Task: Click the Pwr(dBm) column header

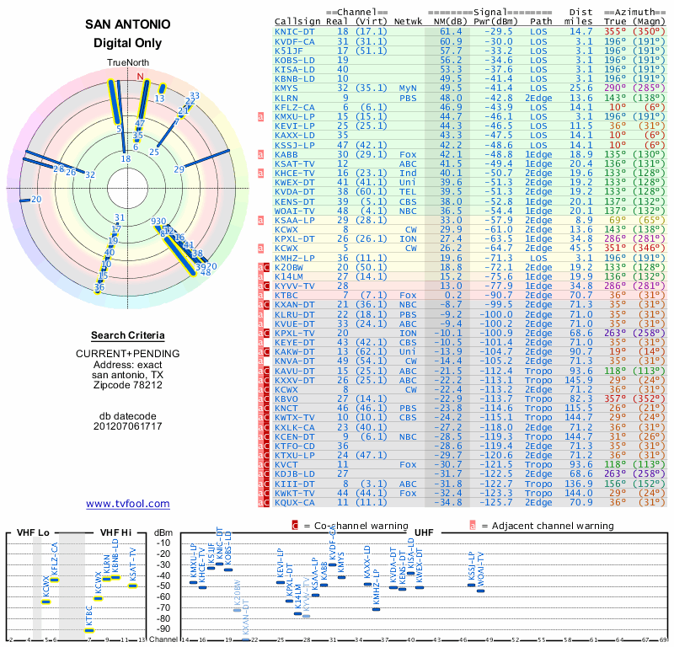Action: click(495, 22)
